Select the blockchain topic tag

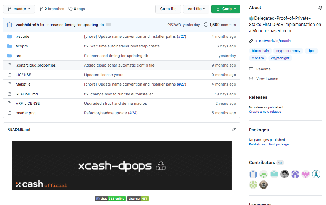(260, 51)
